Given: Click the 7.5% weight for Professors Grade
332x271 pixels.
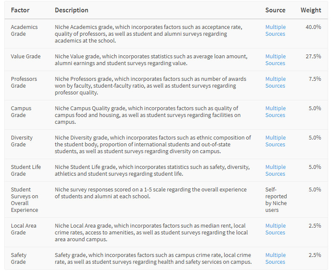Looking at the screenshot, I should pos(315,79).
